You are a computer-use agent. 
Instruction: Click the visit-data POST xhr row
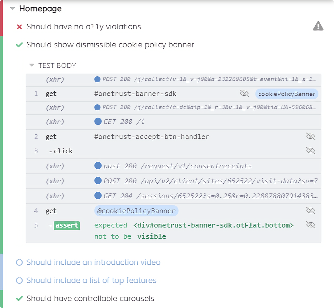206,181
